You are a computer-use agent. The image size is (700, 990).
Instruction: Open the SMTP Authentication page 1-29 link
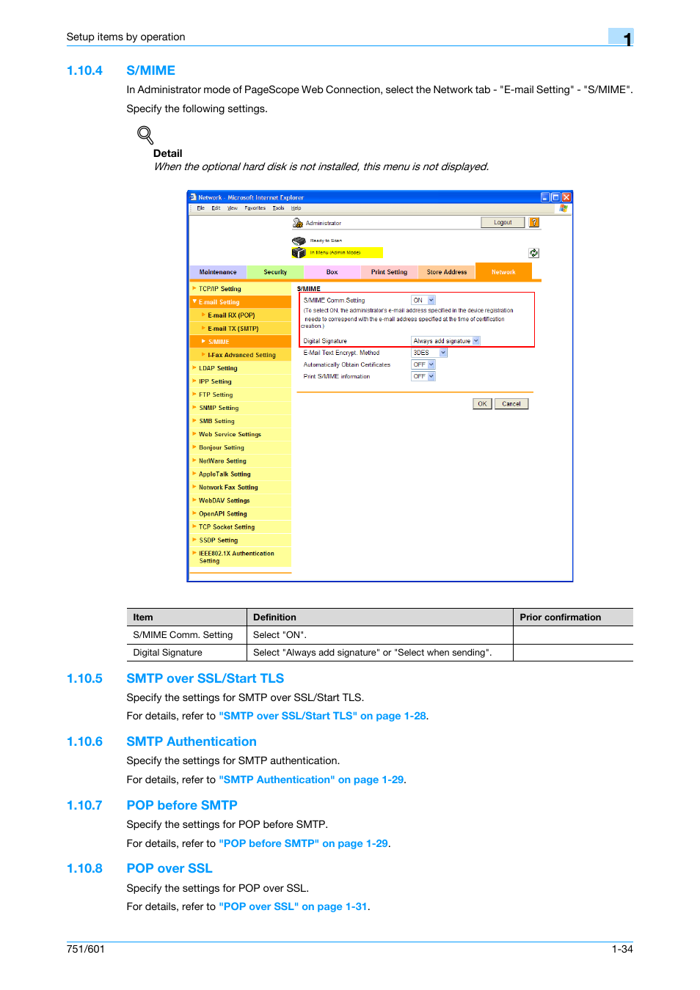pos(311,780)
